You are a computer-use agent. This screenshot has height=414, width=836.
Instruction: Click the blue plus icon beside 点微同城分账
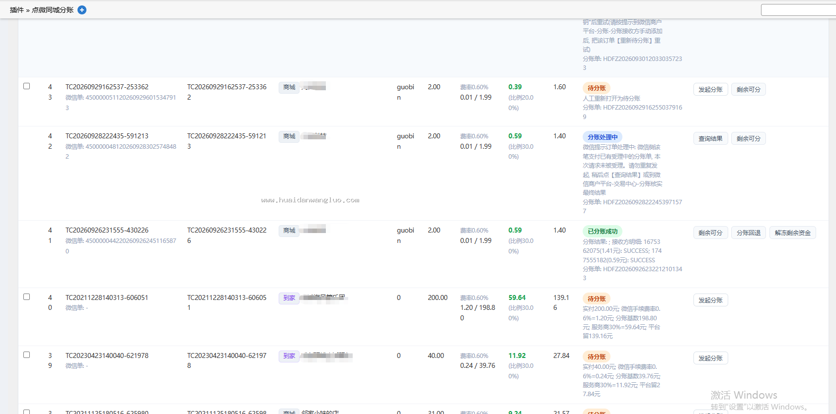coord(82,10)
